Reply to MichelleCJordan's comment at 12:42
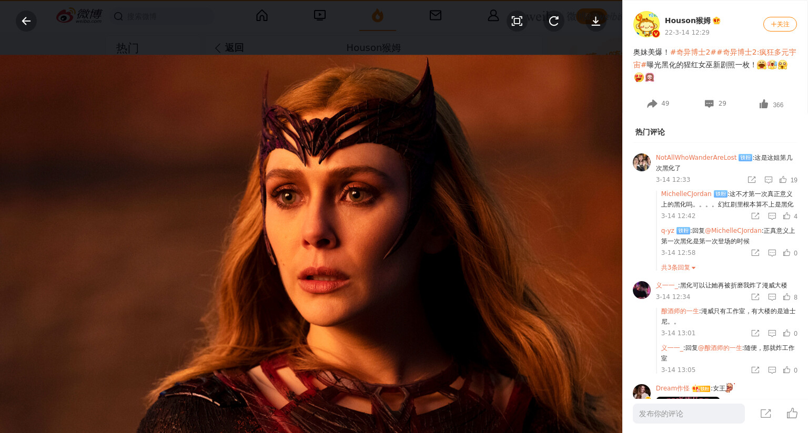Viewport: 808px width, 433px height. (x=772, y=216)
